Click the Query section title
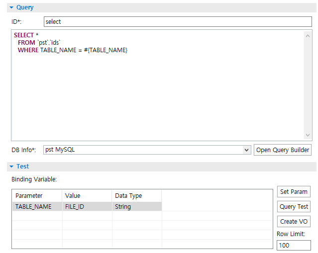Viewport: 318px width, 253px height. pyautogui.click(x=25, y=8)
